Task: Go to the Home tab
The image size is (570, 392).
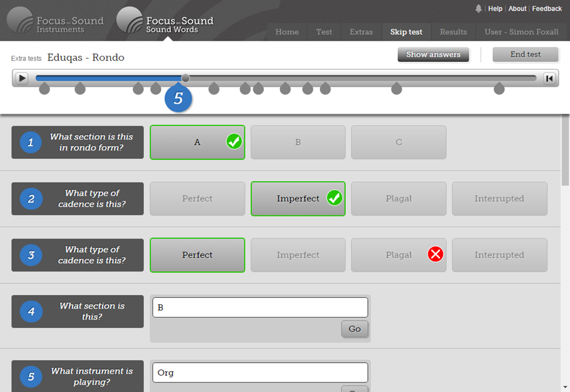Action: tap(287, 32)
